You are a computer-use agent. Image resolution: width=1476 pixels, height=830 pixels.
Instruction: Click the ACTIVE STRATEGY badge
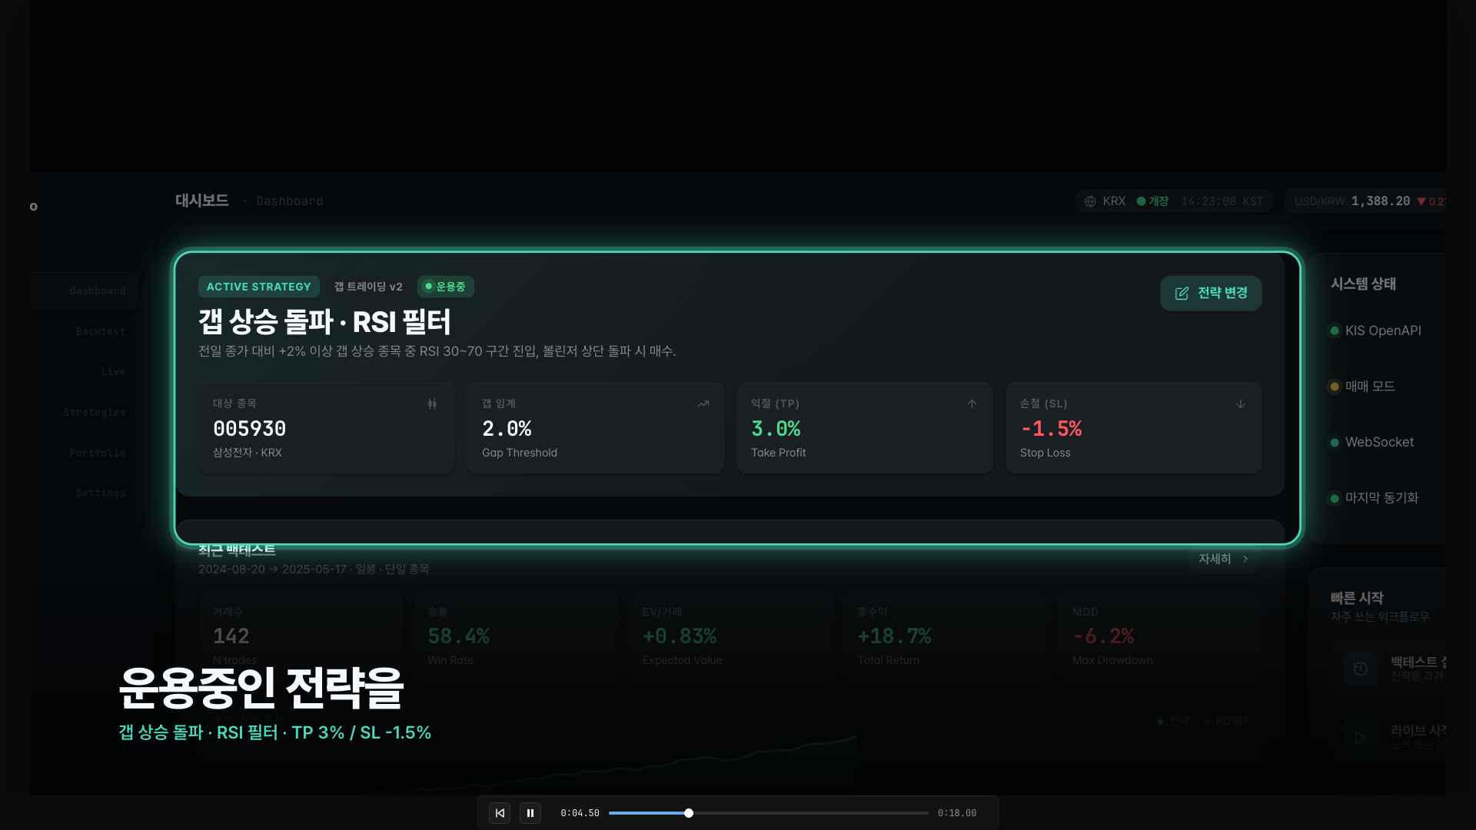pyautogui.click(x=258, y=287)
